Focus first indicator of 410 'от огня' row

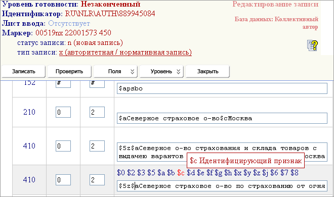[x=63, y=180]
